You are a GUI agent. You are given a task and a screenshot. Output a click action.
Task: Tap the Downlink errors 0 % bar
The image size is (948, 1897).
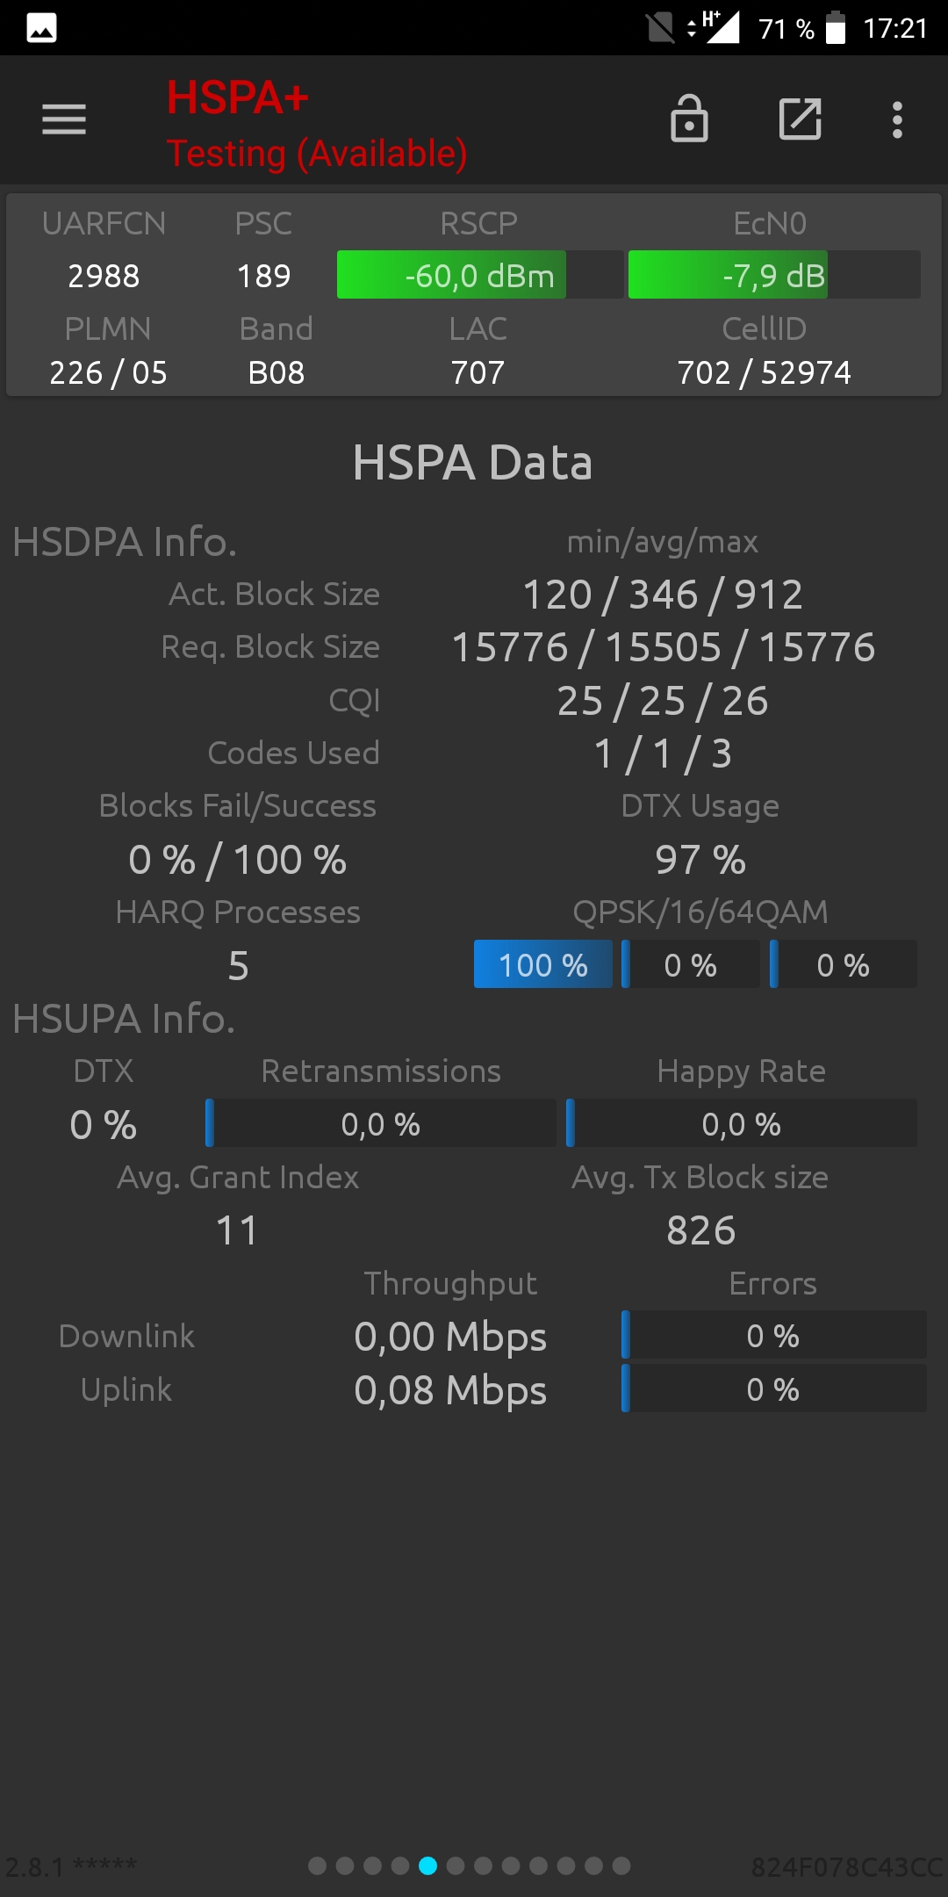(773, 1335)
